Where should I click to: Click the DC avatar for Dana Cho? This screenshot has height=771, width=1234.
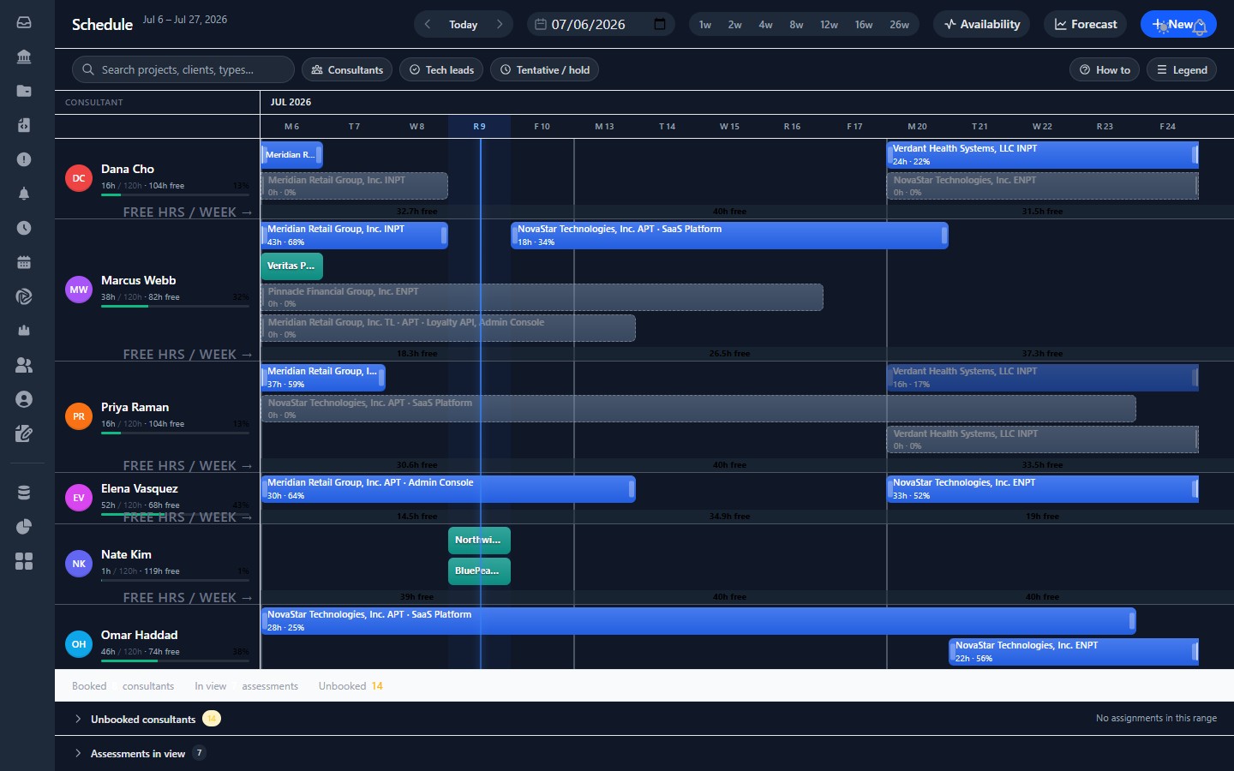coord(79,178)
